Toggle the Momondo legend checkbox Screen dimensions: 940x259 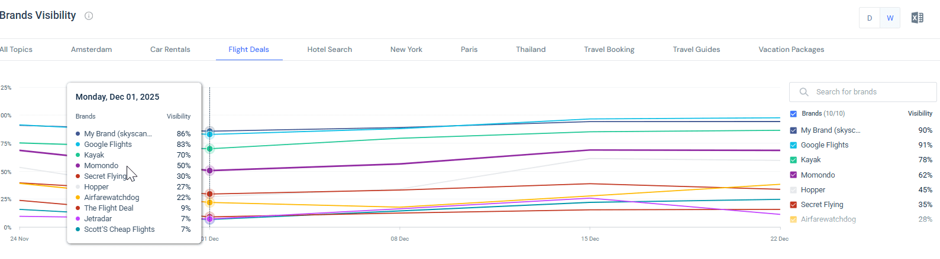coord(793,175)
